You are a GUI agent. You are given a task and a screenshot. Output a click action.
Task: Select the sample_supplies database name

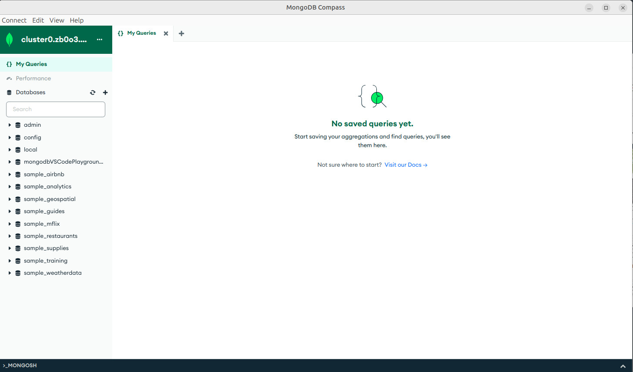46,248
